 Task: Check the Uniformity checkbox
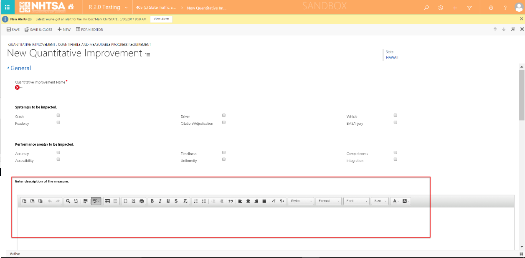click(224, 159)
